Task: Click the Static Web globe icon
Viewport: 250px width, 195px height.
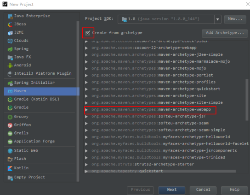Action: click(x=10, y=151)
